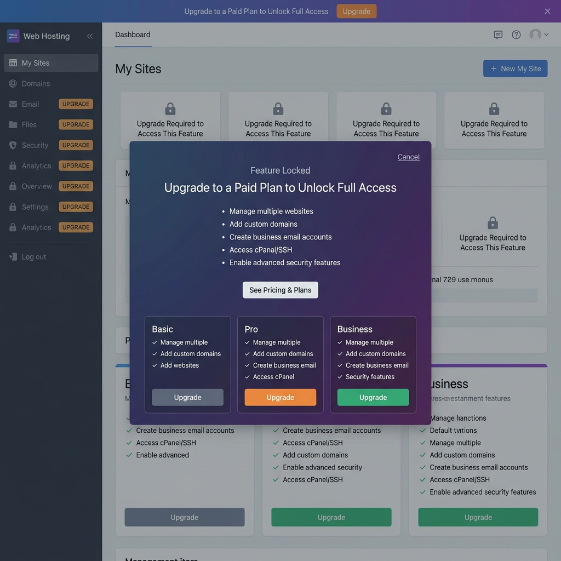This screenshot has height=561, width=561.
Task: Click Log out in the sidebar
Action: (33, 257)
